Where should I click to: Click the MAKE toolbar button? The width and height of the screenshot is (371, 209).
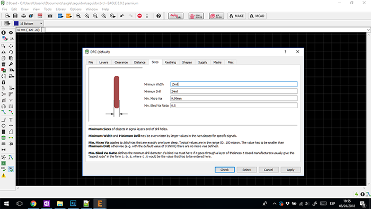tap(236, 16)
